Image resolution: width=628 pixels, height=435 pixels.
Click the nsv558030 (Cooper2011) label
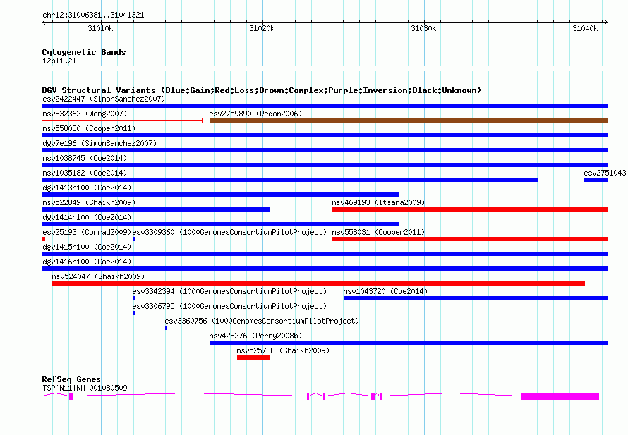(x=89, y=128)
